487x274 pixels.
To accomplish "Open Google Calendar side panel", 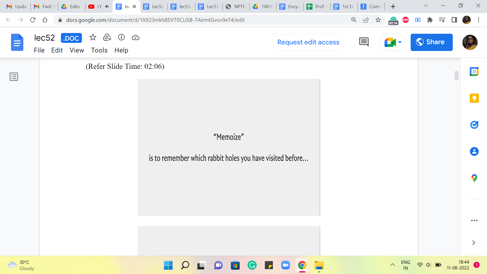I will click(x=474, y=72).
